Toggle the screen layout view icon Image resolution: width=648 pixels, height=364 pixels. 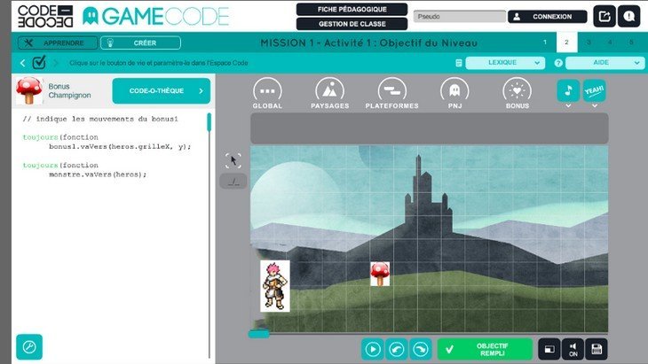(x=549, y=349)
